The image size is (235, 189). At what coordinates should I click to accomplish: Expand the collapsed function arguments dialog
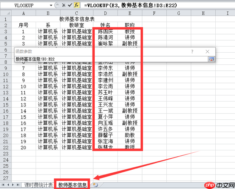point(211,59)
